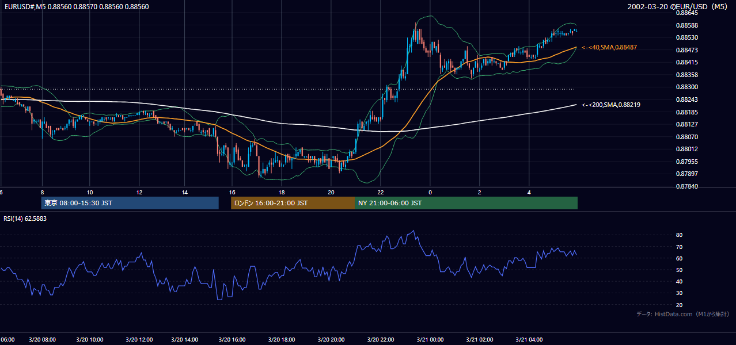Select the NY 21:00-06:00 JST session bar
Image resolution: width=736 pixels, height=345 pixels.
(466, 203)
